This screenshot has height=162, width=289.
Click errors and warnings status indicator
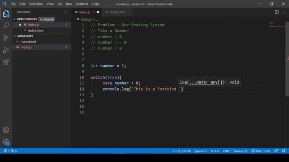10,151
